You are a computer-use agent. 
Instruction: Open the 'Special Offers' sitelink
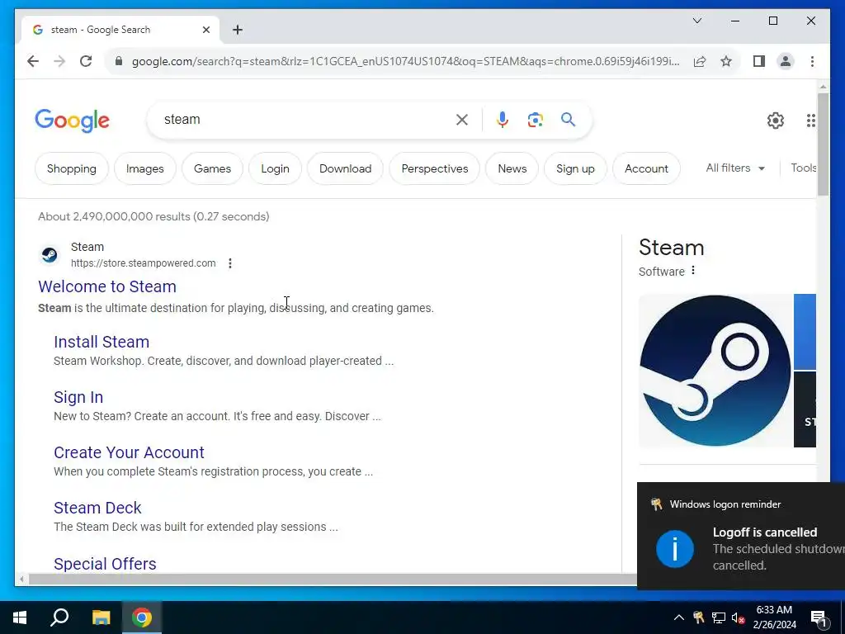105,563
